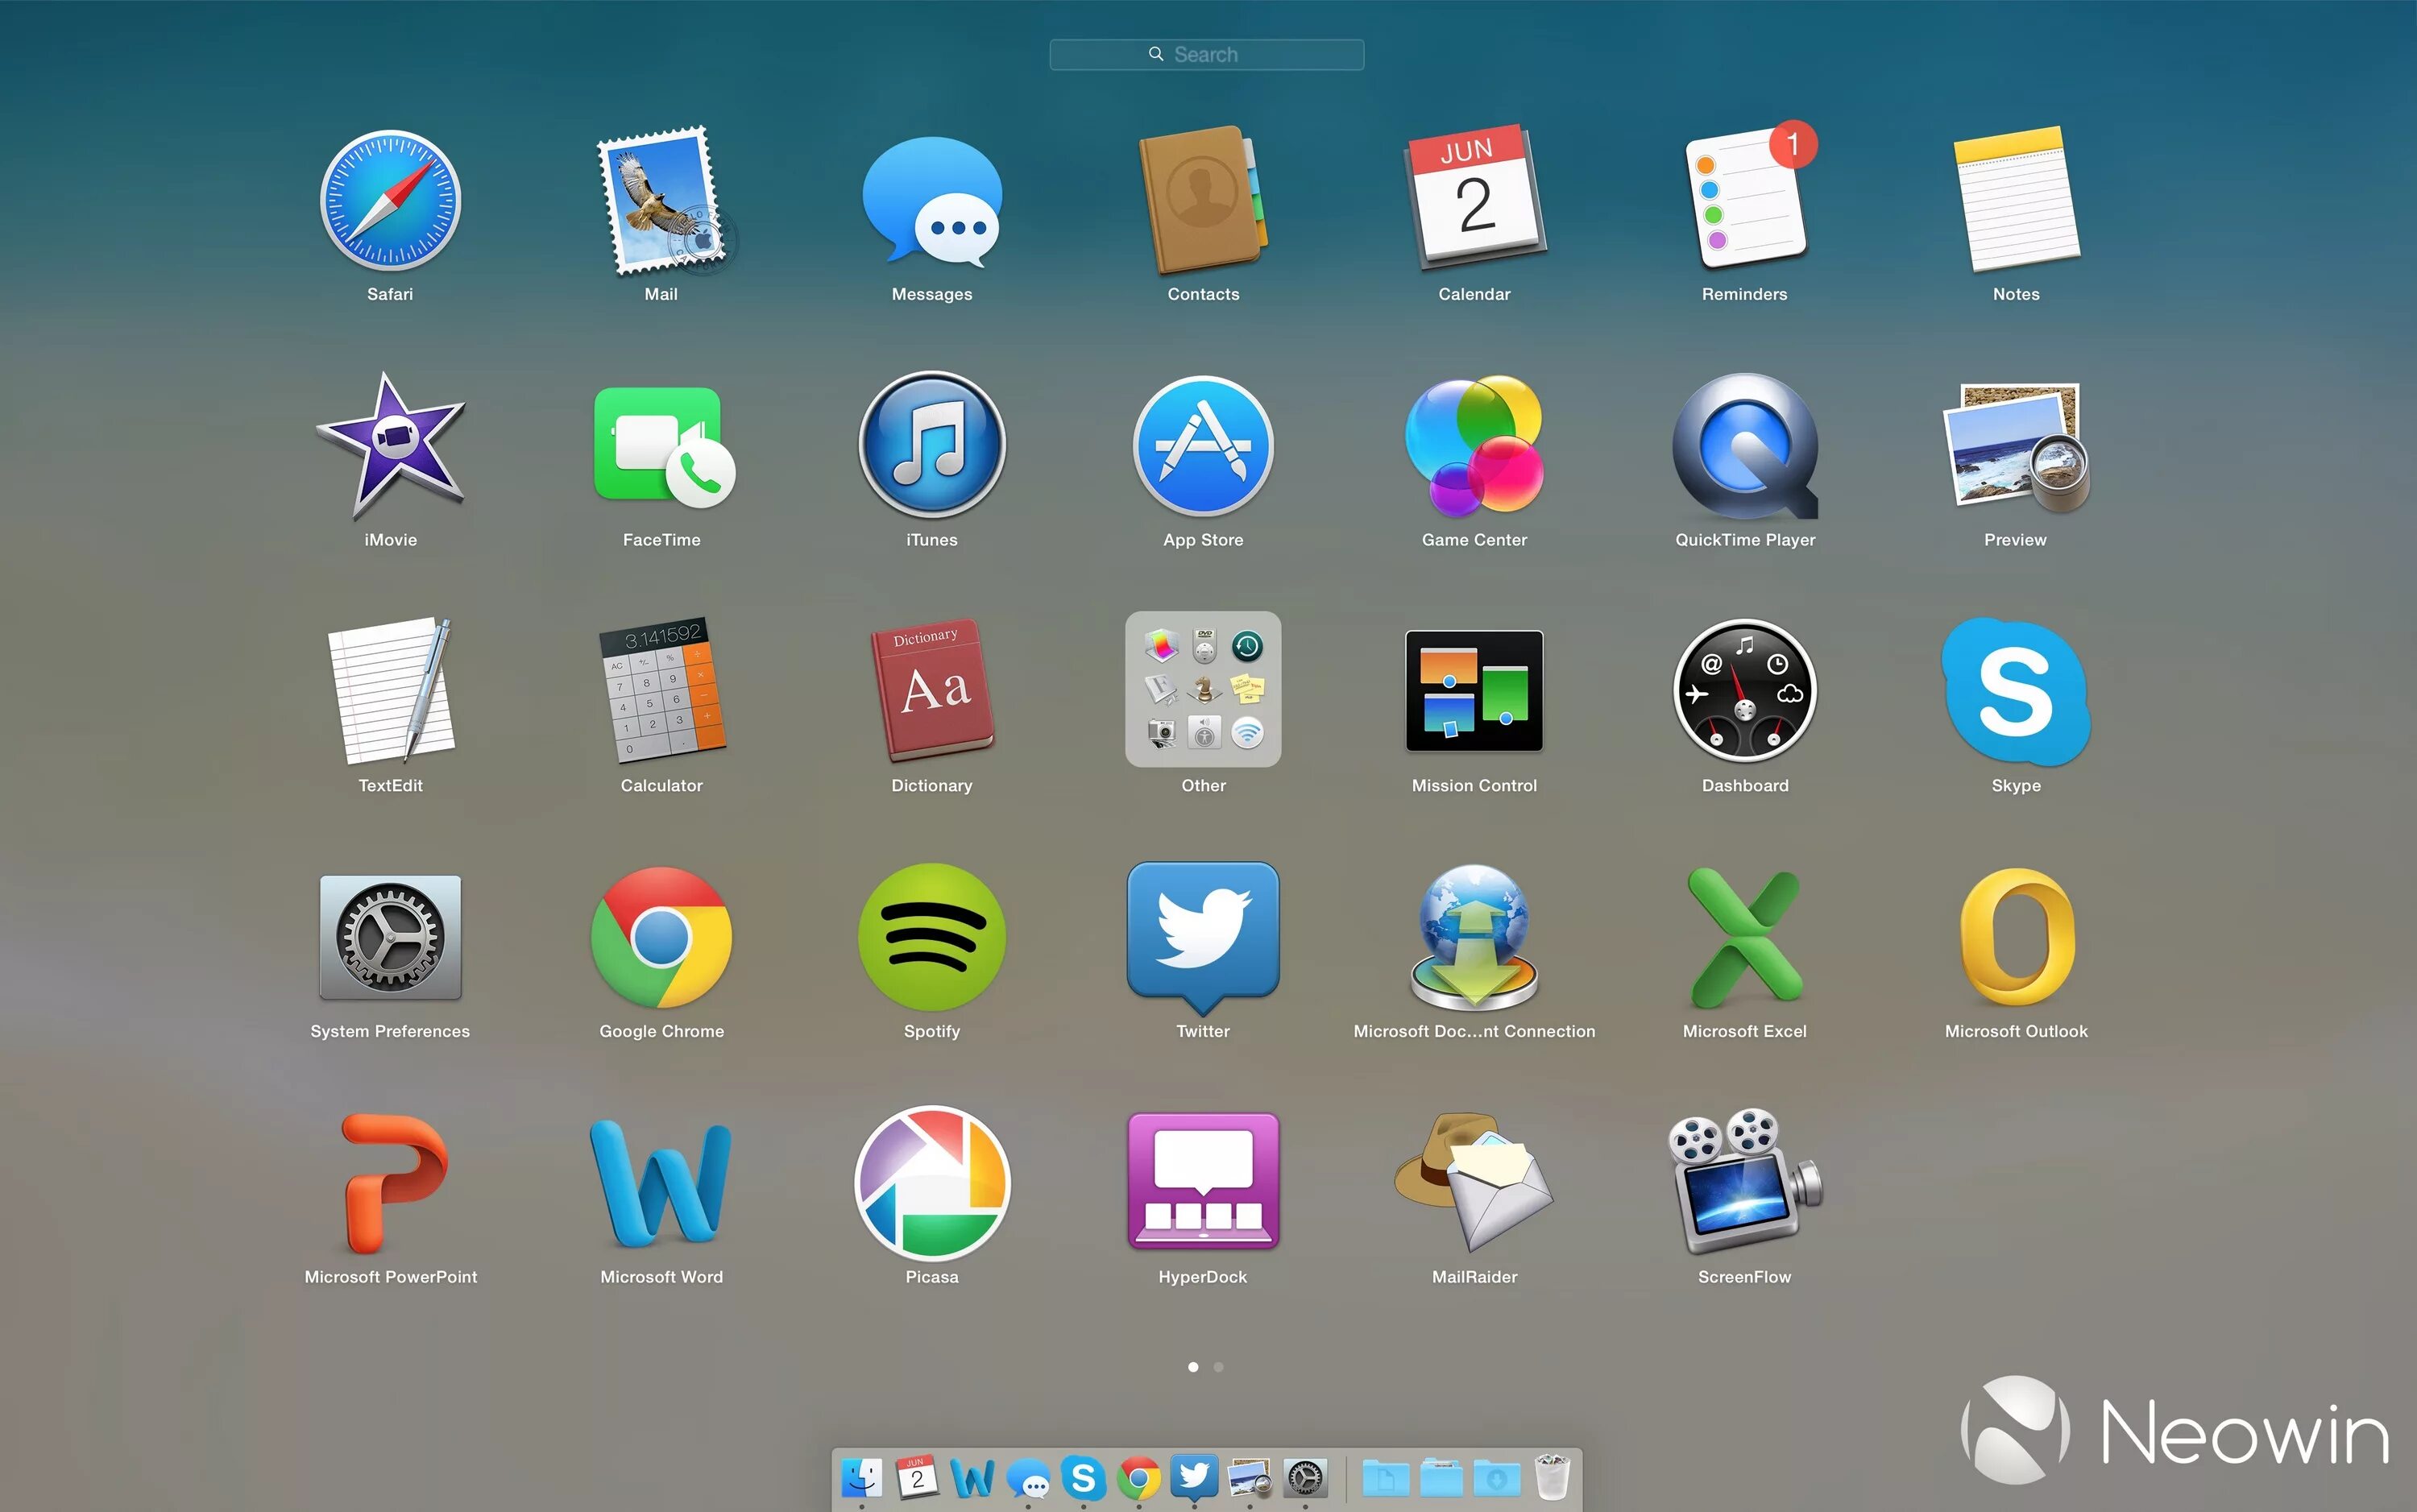Launch Microsoft Excel

pyautogui.click(x=1745, y=937)
